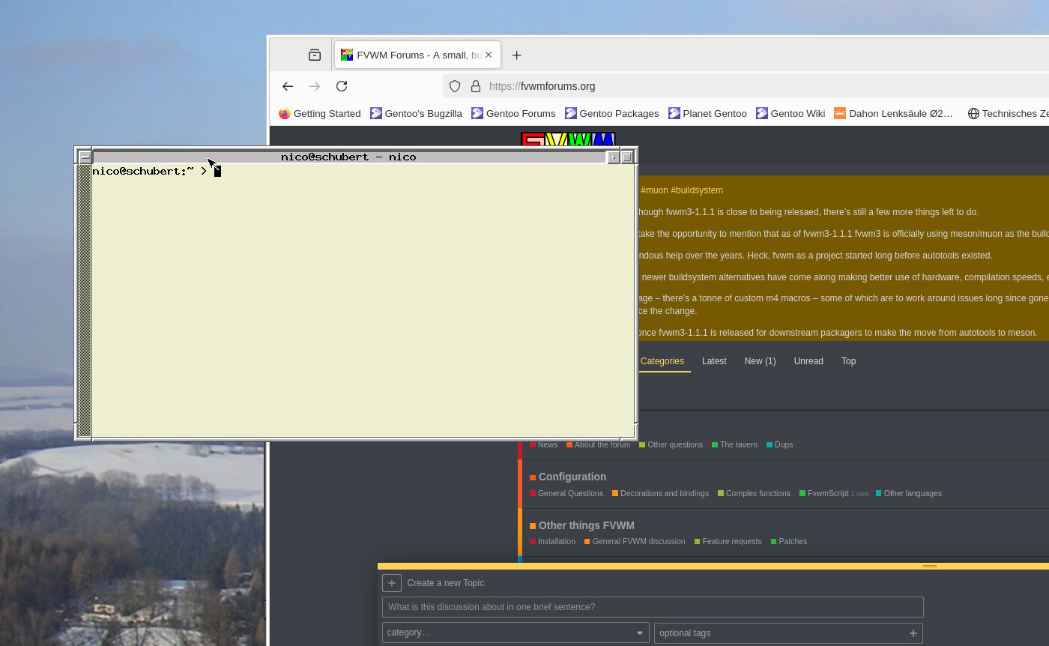Open the category dropdown
The width and height of the screenshot is (1049, 646).
pyautogui.click(x=516, y=633)
